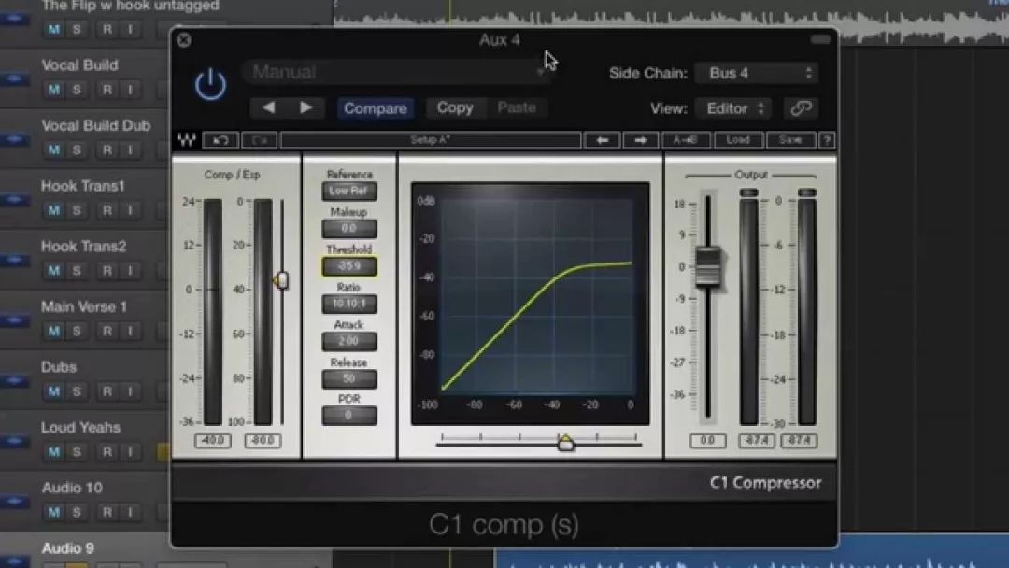Click the Ratio value field
Viewport: 1009px width, 568px height.
(x=348, y=304)
